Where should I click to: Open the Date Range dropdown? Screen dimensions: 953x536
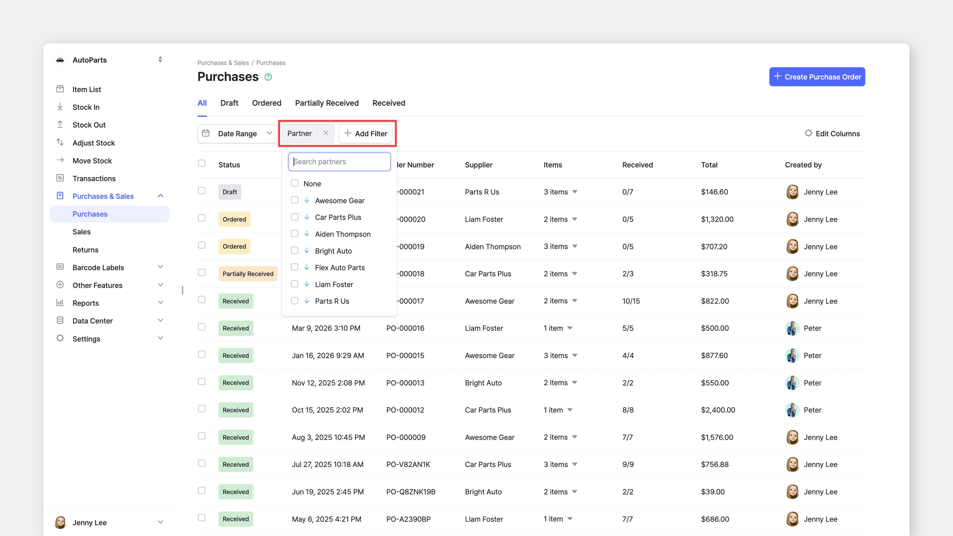coord(238,133)
